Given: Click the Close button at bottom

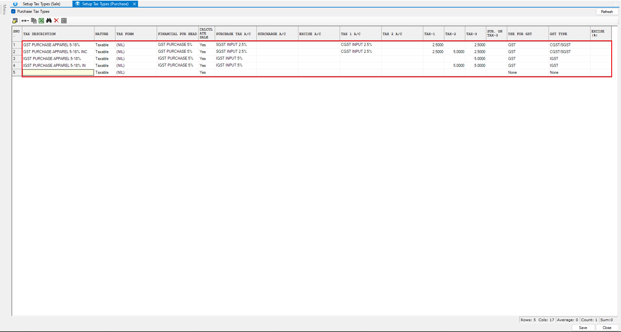Looking at the screenshot, I should pyautogui.click(x=607, y=328).
